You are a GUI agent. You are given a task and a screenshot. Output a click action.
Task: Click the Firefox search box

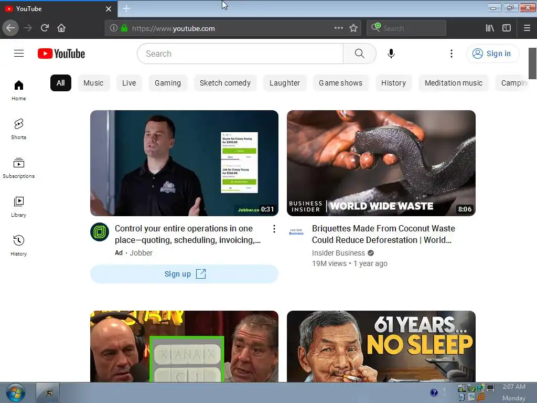(x=406, y=28)
